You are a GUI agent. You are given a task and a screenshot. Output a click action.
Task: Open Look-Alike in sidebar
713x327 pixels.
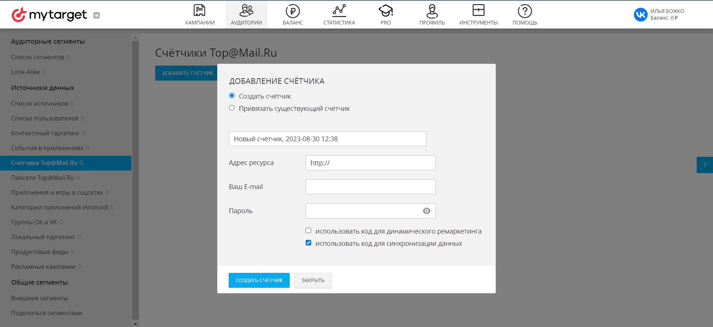point(26,72)
